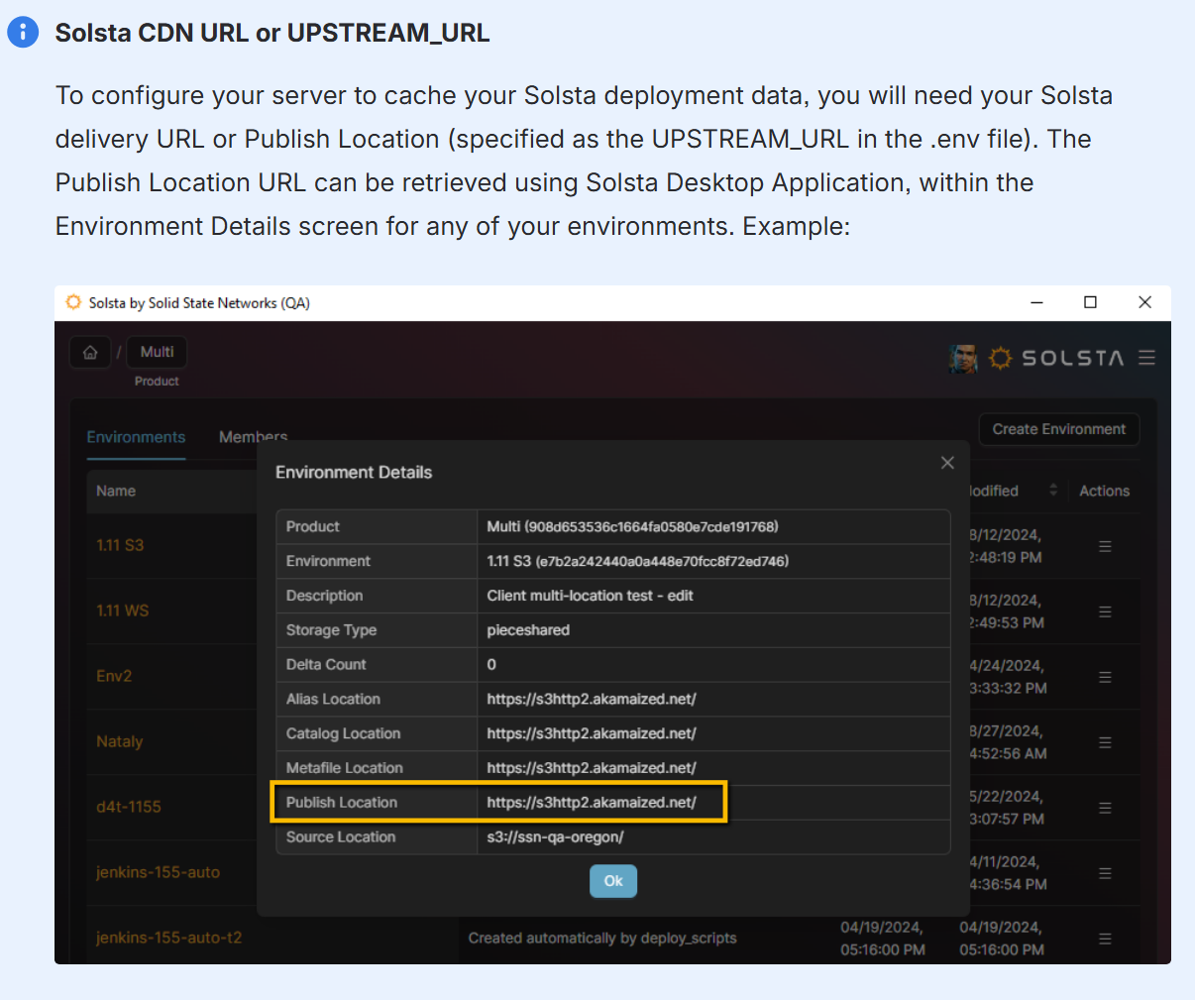Select the 1.11 WS environment name
Viewport: 1195px width, 1000px height.
122,611
